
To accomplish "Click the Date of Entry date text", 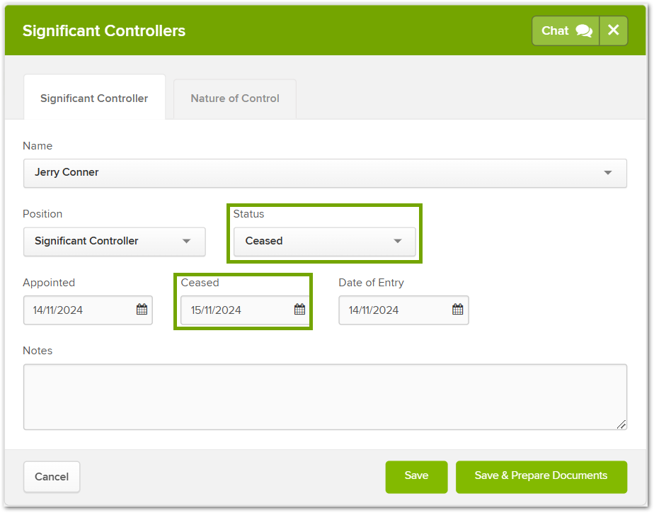I will [x=374, y=310].
